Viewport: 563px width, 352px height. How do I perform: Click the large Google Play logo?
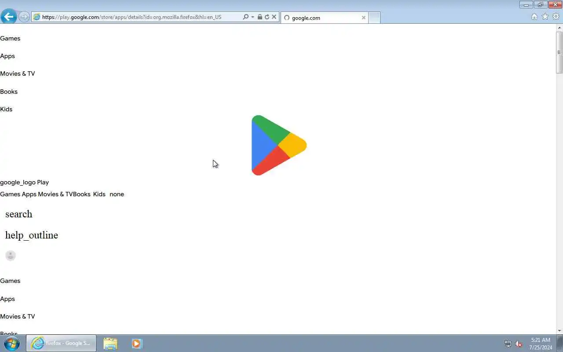(x=279, y=145)
